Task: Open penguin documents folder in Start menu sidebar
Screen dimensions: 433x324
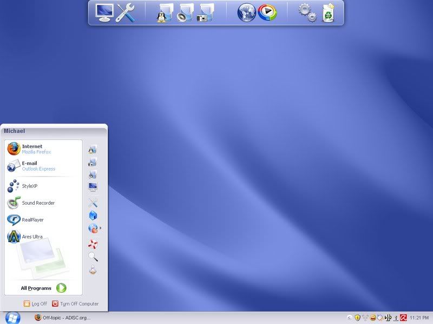Action: click(x=93, y=150)
